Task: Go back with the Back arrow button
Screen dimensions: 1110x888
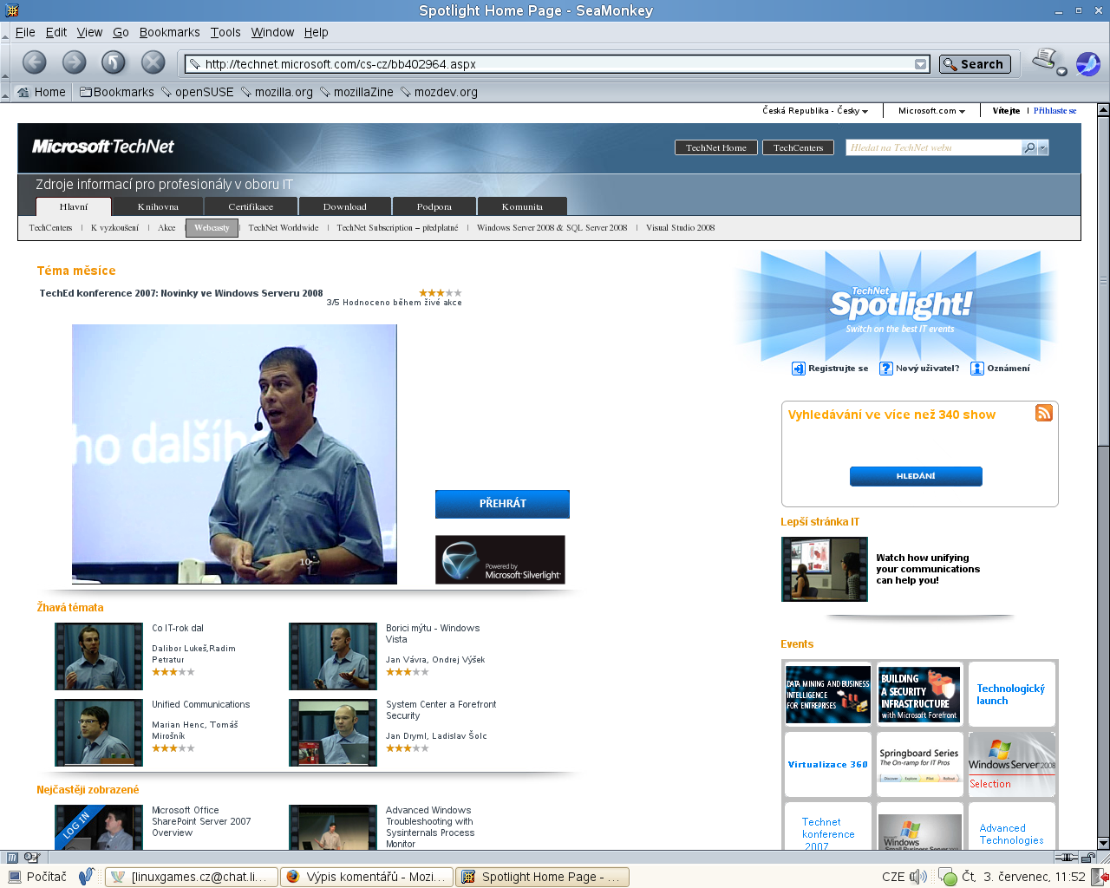Action: pyautogui.click(x=34, y=62)
